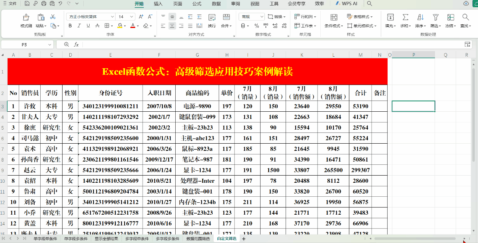
Task: Switch to the 数据 ribbon tab
Action: coord(216,4)
